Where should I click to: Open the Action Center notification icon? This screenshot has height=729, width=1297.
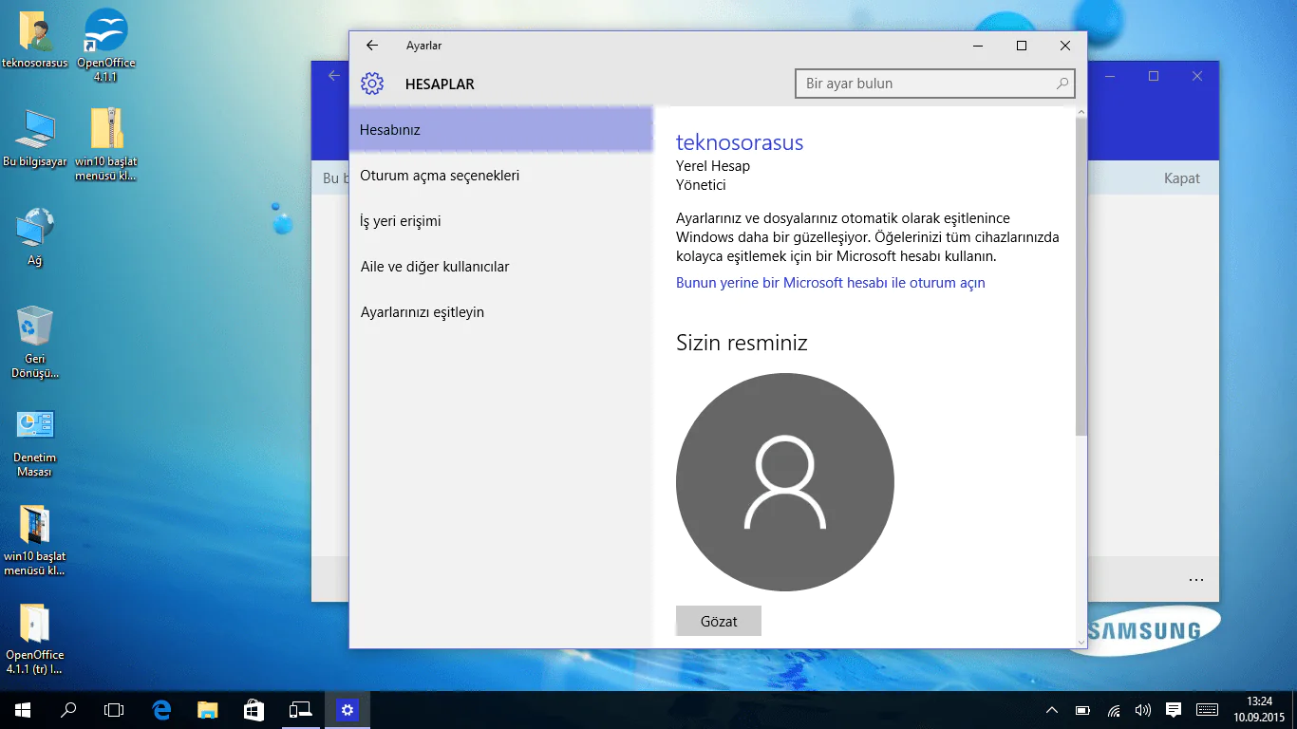[x=1173, y=709]
